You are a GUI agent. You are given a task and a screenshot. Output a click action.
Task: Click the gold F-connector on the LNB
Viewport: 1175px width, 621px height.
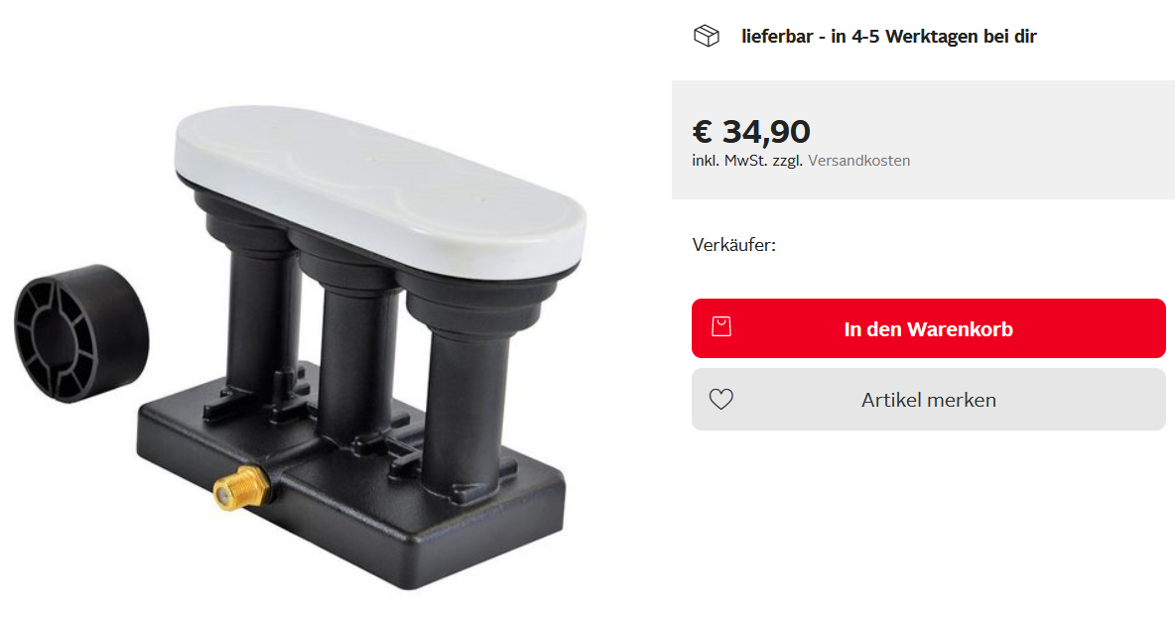pyautogui.click(x=241, y=486)
